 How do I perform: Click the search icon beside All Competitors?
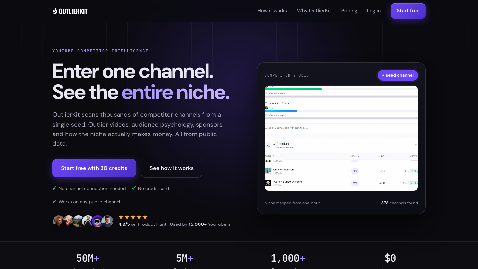(416, 145)
